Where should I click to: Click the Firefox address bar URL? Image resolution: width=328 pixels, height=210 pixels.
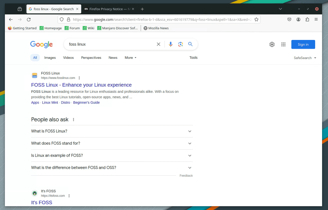point(162,19)
